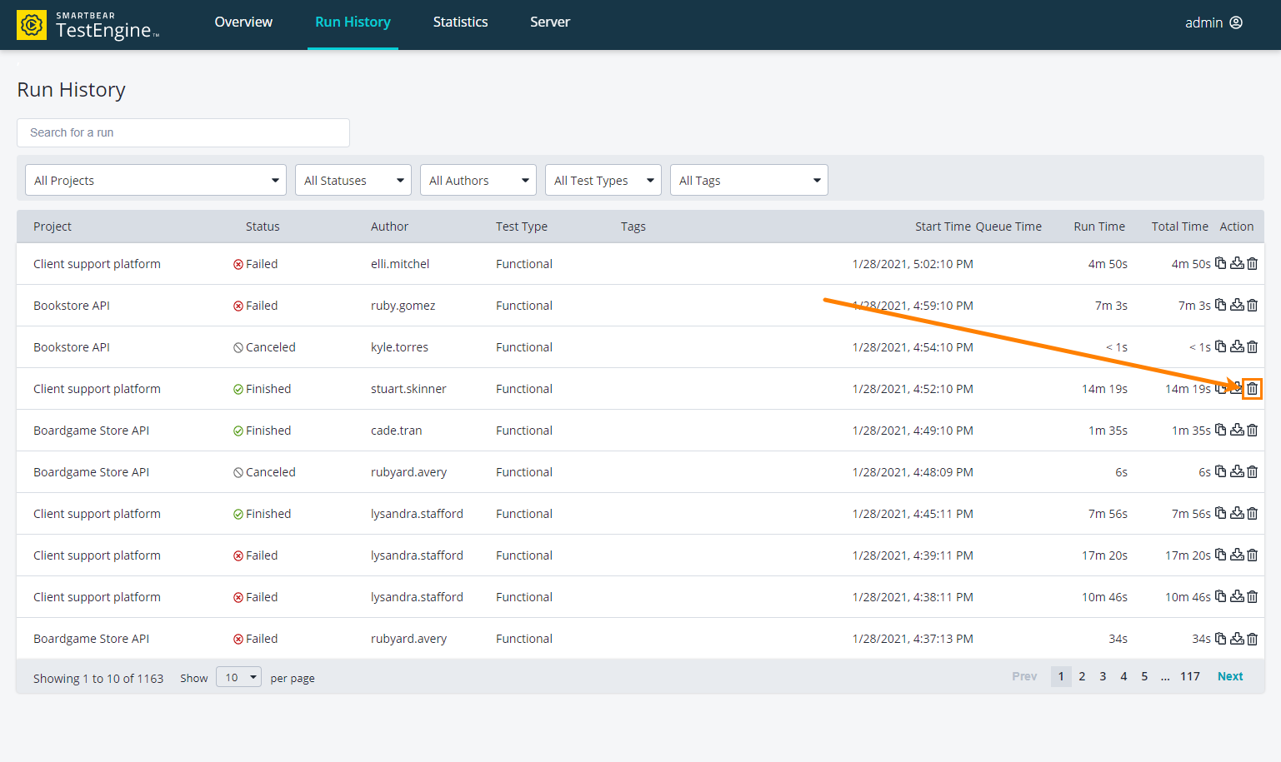Download the report for lysandra.stafford's 7m 56s run
The height and width of the screenshot is (762, 1281).
(x=1236, y=513)
